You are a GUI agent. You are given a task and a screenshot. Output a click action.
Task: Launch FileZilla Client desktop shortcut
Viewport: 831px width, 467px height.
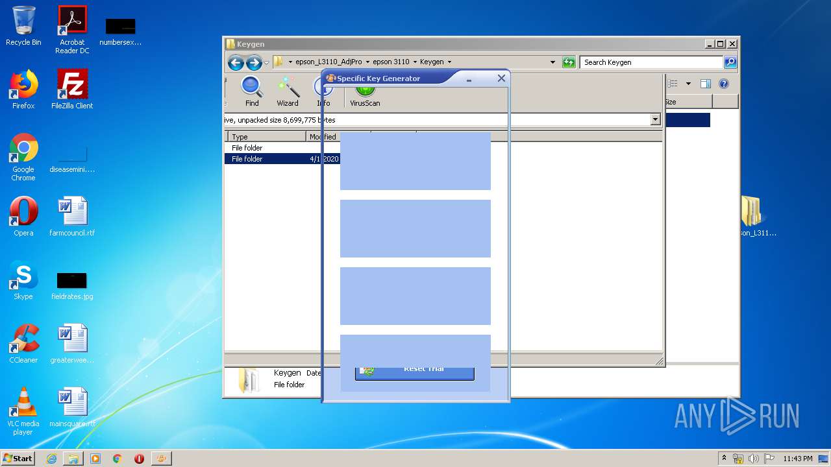tap(72, 90)
